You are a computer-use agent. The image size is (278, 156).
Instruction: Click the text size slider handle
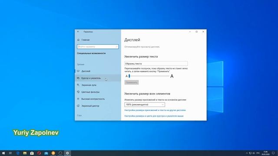pos(129,76)
